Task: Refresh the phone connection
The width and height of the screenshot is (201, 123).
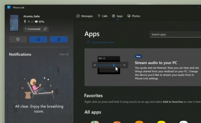Action: (45, 29)
